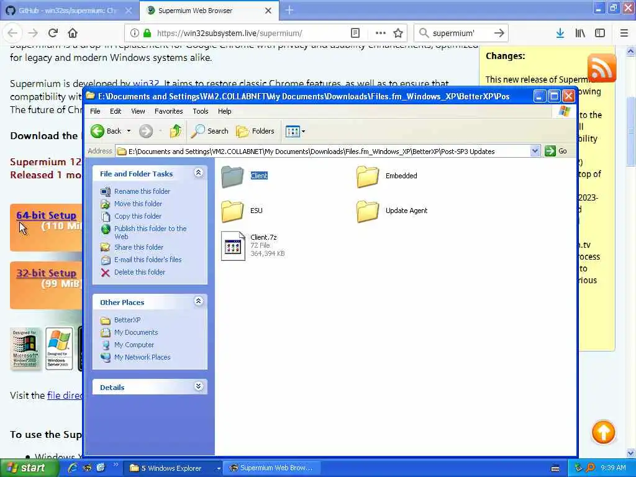Toggle the Folders pane in Explorer
636x477 pixels.
[x=255, y=131]
